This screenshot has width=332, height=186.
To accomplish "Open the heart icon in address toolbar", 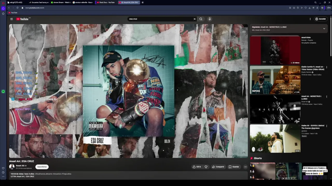I will [306, 8].
